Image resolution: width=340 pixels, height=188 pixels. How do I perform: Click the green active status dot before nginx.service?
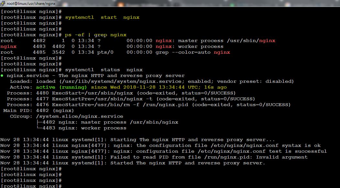tap(2, 76)
